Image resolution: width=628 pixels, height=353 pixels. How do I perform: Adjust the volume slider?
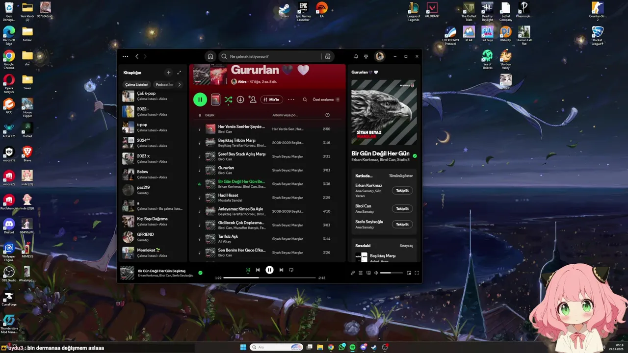[391, 273]
